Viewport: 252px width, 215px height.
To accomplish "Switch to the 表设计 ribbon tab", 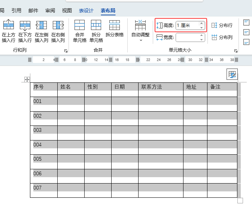I will (x=86, y=10).
